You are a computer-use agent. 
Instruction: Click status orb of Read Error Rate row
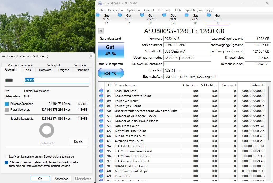pos(101,91)
